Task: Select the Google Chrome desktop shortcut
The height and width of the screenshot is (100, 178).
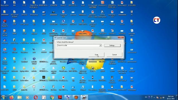Action: [x=5, y=61]
